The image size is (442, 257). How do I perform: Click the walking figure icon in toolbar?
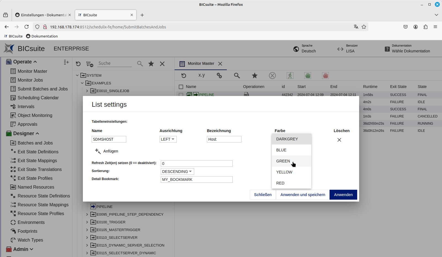click(x=290, y=76)
